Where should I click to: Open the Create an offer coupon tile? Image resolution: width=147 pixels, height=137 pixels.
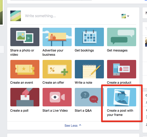click(57, 69)
